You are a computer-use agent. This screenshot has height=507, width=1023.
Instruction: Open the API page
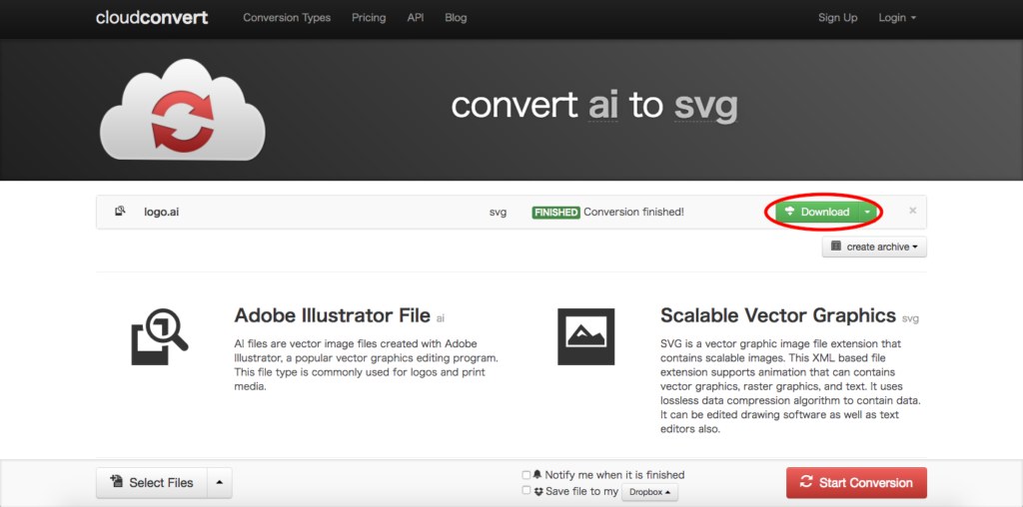click(x=416, y=18)
